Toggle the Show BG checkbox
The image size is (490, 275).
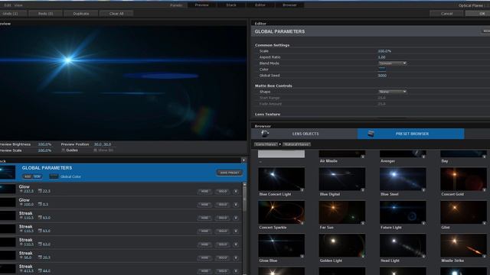point(95,150)
